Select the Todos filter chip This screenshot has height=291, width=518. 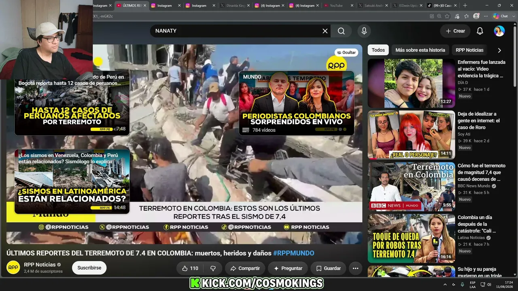pos(378,50)
